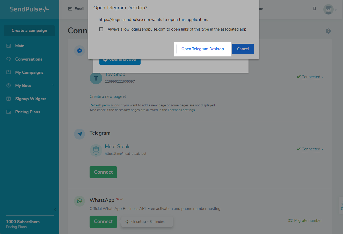Click the Meat Steak bot avatar

click(x=96, y=150)
